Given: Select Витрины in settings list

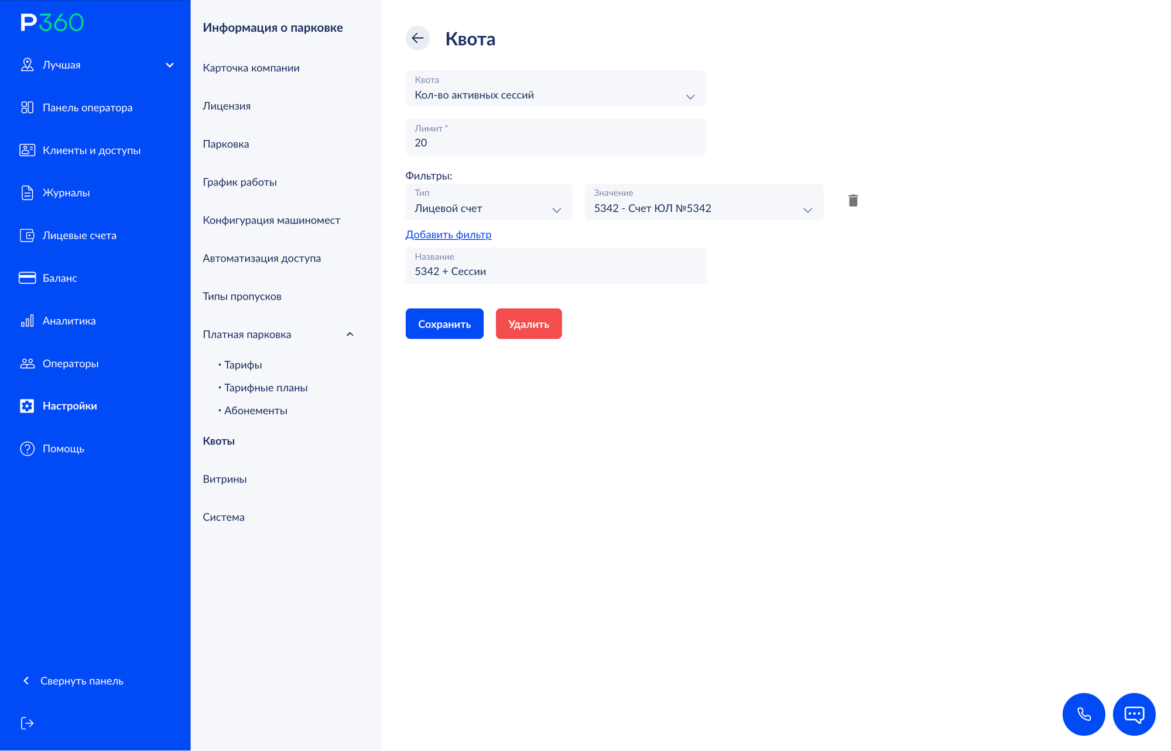Looking at the screenshot, I should coord(225,479).
